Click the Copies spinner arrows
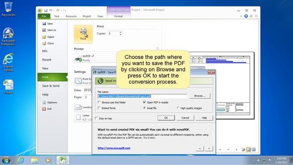The width and height of the screenshot is (293, 165). (120, 33)
